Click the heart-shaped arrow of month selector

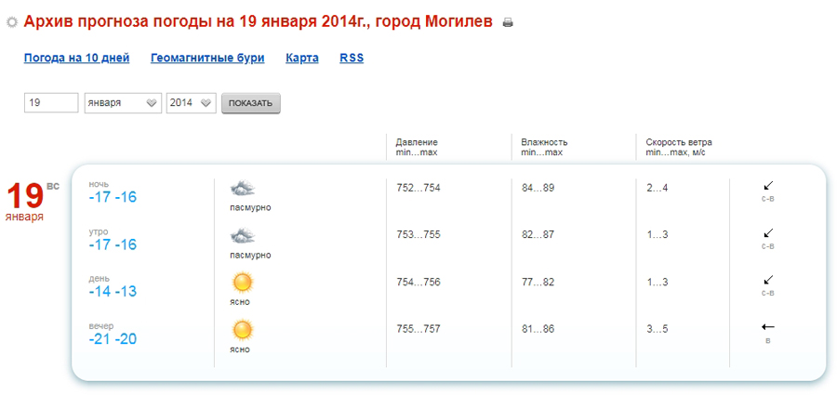152,103
